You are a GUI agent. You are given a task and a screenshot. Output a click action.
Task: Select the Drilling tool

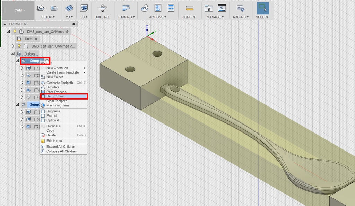(x=103, y=8)
